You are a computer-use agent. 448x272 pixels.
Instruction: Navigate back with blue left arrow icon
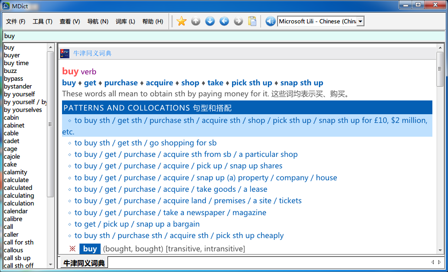pos(224,21)
